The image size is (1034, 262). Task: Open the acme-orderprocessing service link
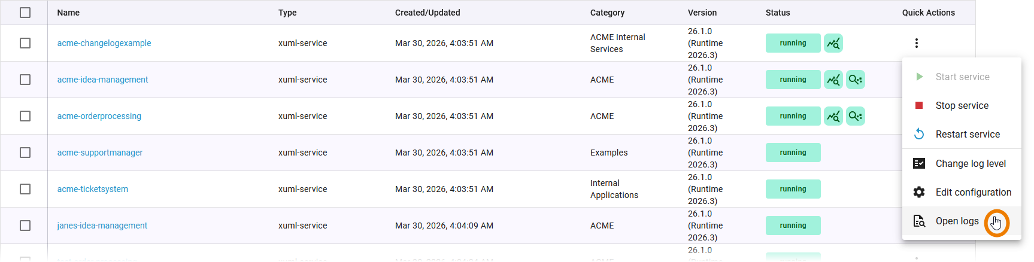tap(99, 116)
